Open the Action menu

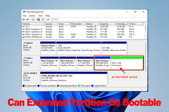pos(32,16)
